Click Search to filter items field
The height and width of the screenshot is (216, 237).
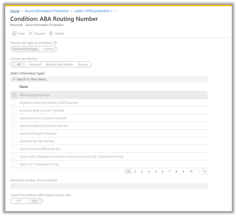[x=109, y=79]
